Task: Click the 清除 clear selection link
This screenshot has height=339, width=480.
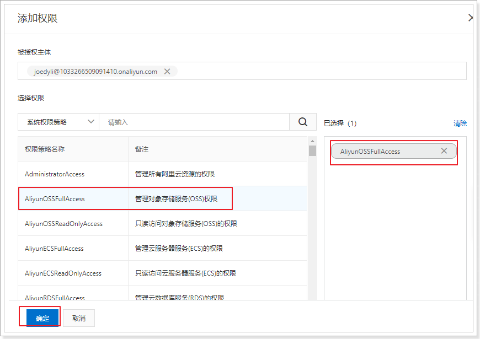Action: [460, 123]
